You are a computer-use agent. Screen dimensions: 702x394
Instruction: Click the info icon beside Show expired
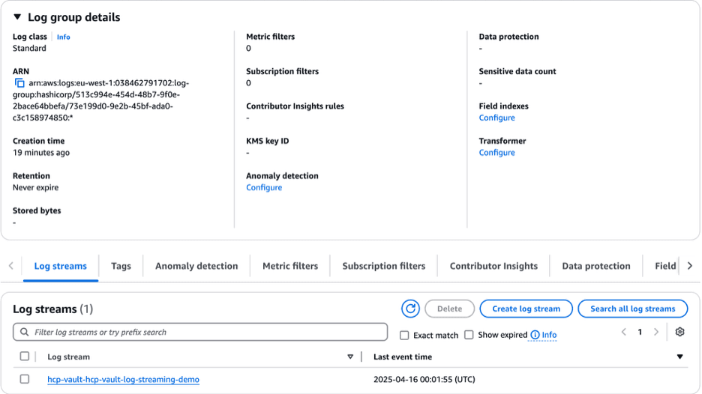535,335
